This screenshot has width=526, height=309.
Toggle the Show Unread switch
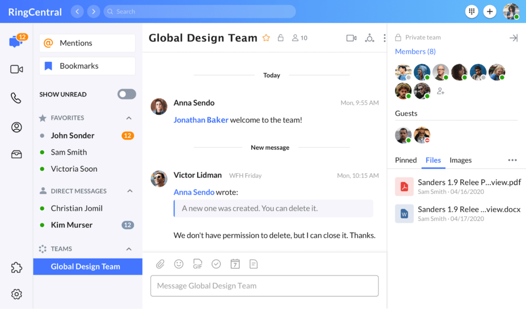point(126,94)
